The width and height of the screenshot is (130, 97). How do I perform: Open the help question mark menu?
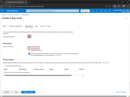[105, 11]
